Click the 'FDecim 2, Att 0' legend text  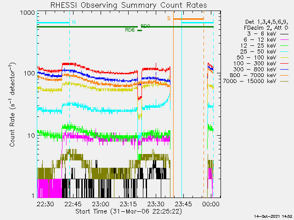point(266,28)
